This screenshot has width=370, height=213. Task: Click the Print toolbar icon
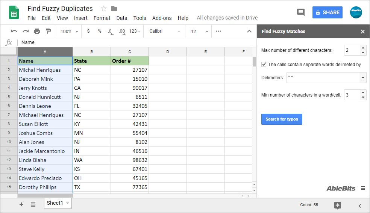tap(37, 31)
